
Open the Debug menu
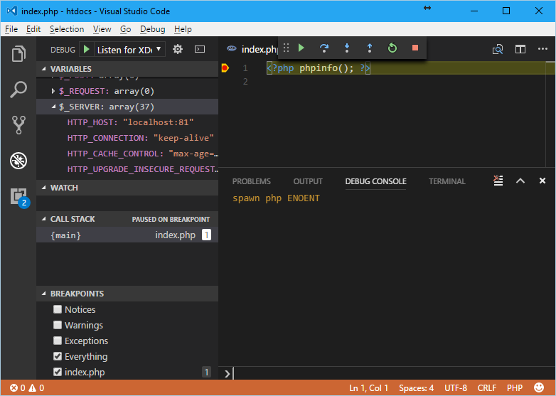coord(152,29)
